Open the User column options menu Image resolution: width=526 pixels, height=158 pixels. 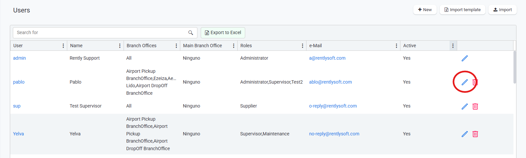[63, 46]
